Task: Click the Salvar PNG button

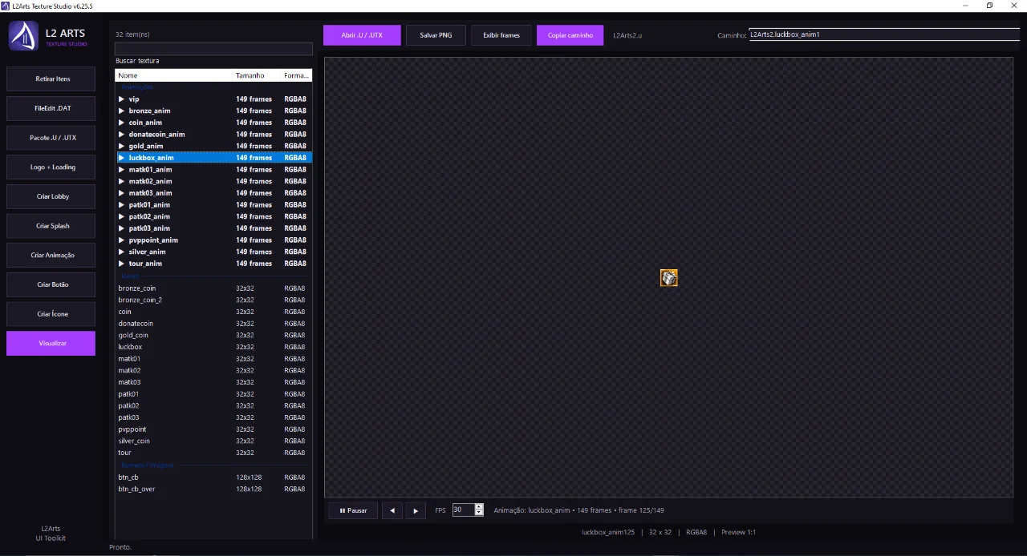Action: (436, 35)
